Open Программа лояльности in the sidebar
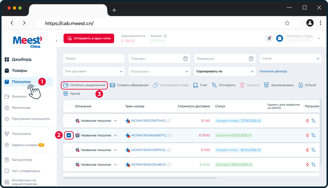 point(27,119)
